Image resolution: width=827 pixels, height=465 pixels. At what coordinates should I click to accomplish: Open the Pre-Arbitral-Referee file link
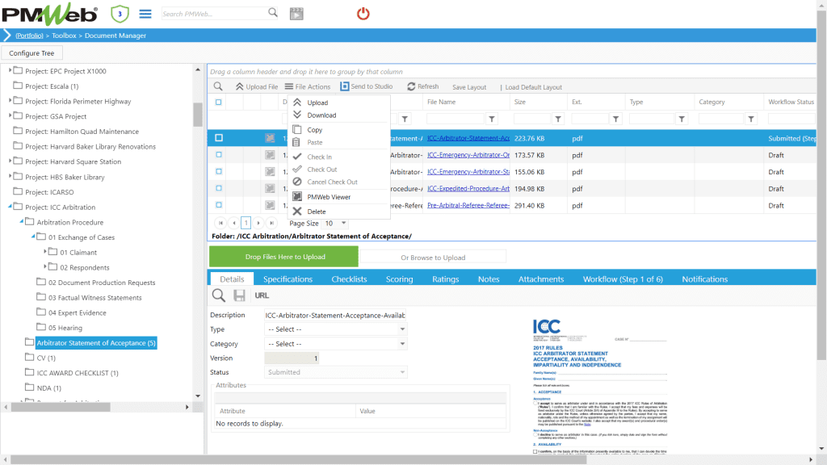tap(468, 205)
